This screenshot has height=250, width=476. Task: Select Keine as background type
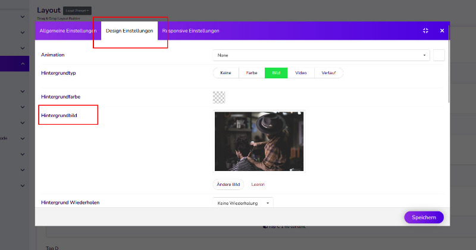tap(226, 73)
